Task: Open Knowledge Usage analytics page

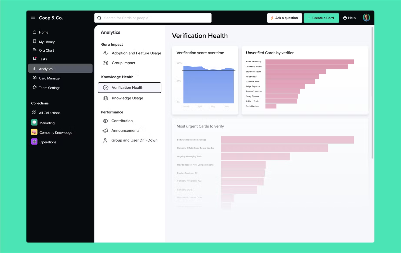Action: tap(127, 98)
